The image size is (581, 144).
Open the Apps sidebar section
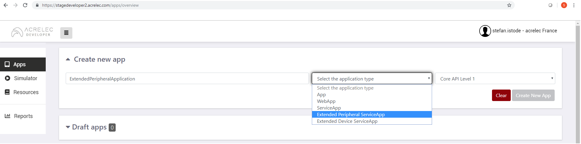(23, 64)
